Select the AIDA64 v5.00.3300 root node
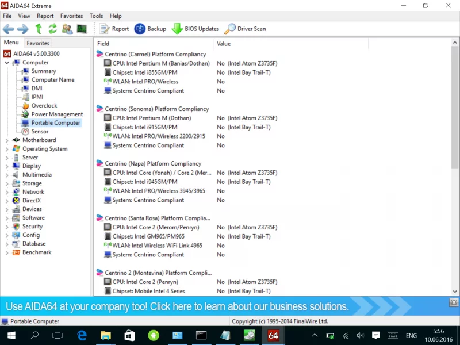Image resolution: width=460 pixels, height=345 pixels. [36, 53]
